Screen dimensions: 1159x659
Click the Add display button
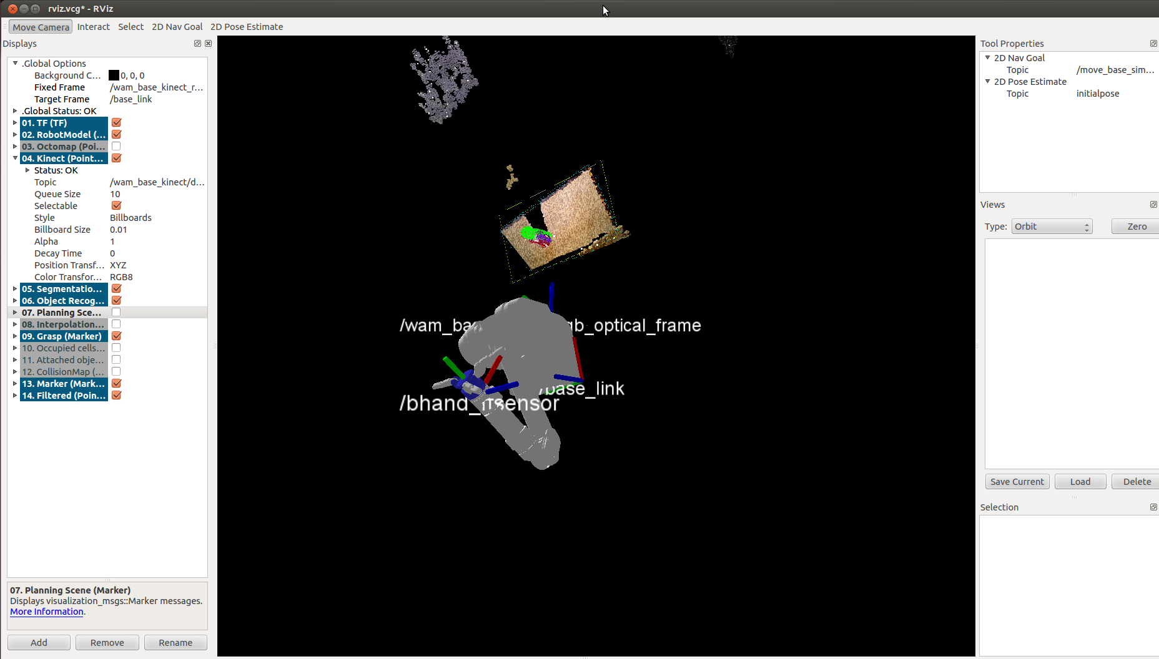pyautogui.click(x=39, y=643)
